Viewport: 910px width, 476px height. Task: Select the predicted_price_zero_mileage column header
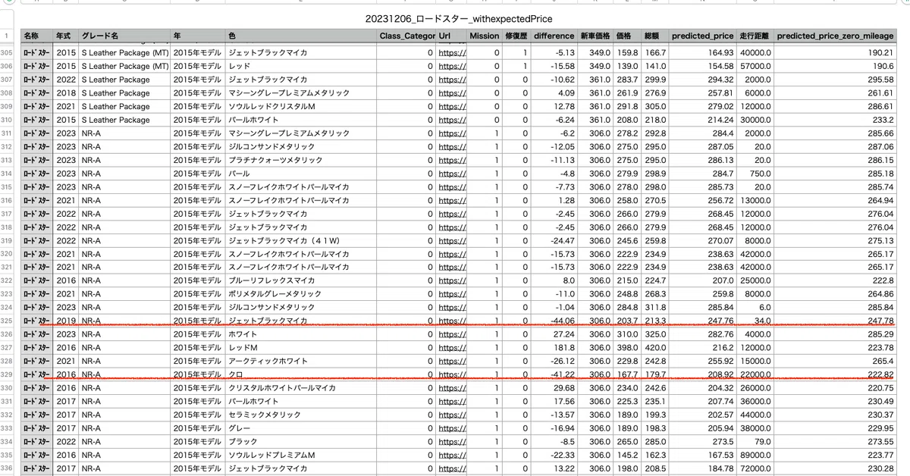[x=836, y=36]
